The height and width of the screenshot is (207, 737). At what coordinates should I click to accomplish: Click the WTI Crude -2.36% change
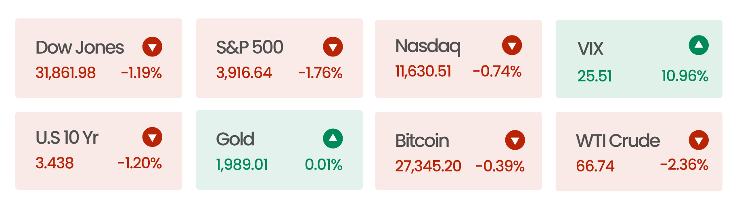[684, 165]
